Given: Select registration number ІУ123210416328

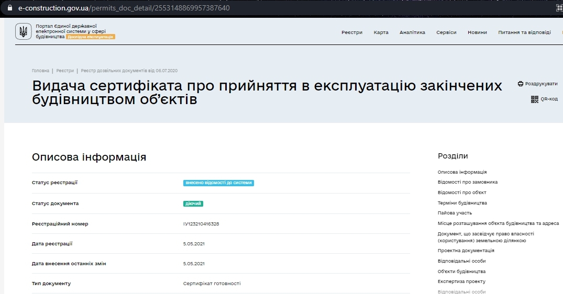Looking at the screenshot, I should (x=201, y=224).
